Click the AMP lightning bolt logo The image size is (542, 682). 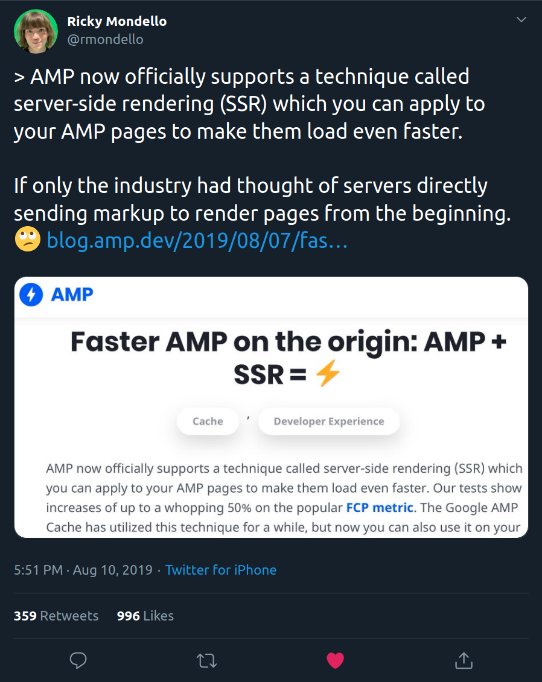[31, 294]
